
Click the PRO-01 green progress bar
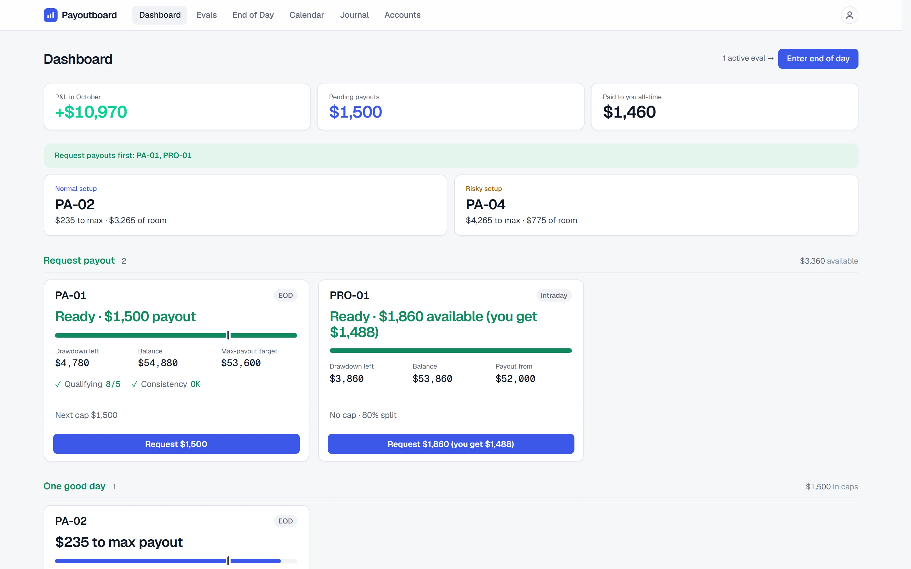point(451,350)
